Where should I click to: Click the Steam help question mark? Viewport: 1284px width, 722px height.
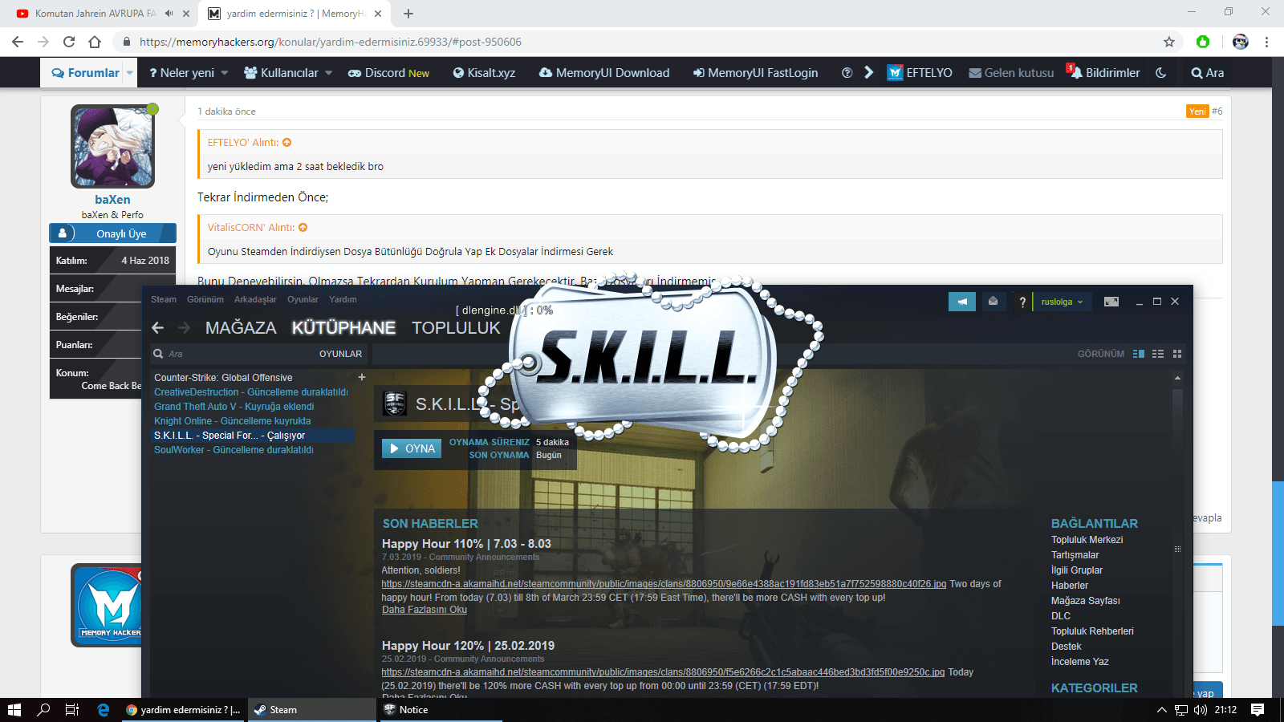[1022, 302]
